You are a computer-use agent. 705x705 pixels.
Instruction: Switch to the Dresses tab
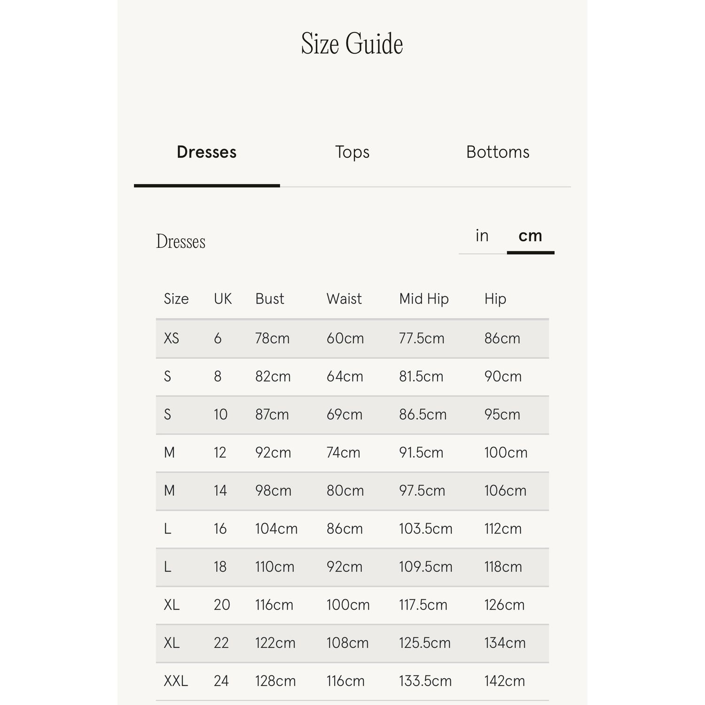click(x=206, y=152)
